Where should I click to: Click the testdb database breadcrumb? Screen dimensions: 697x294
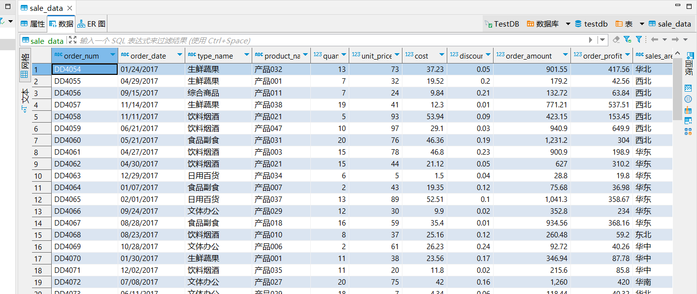tap(591, 24)
